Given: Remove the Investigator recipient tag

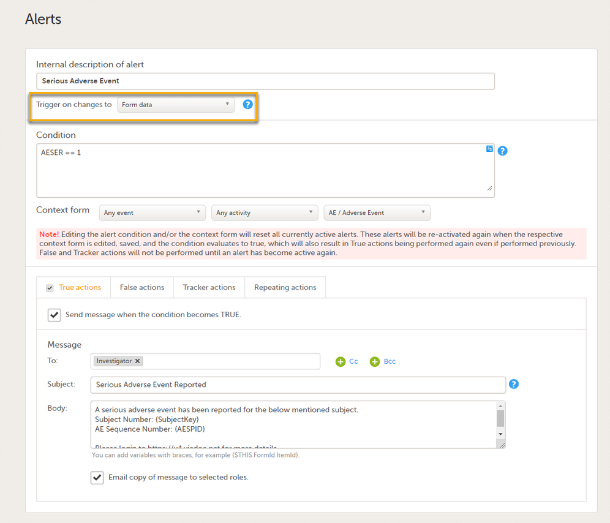Looking at the screenshot, I should pyautogui.click(x=138, y=361).
